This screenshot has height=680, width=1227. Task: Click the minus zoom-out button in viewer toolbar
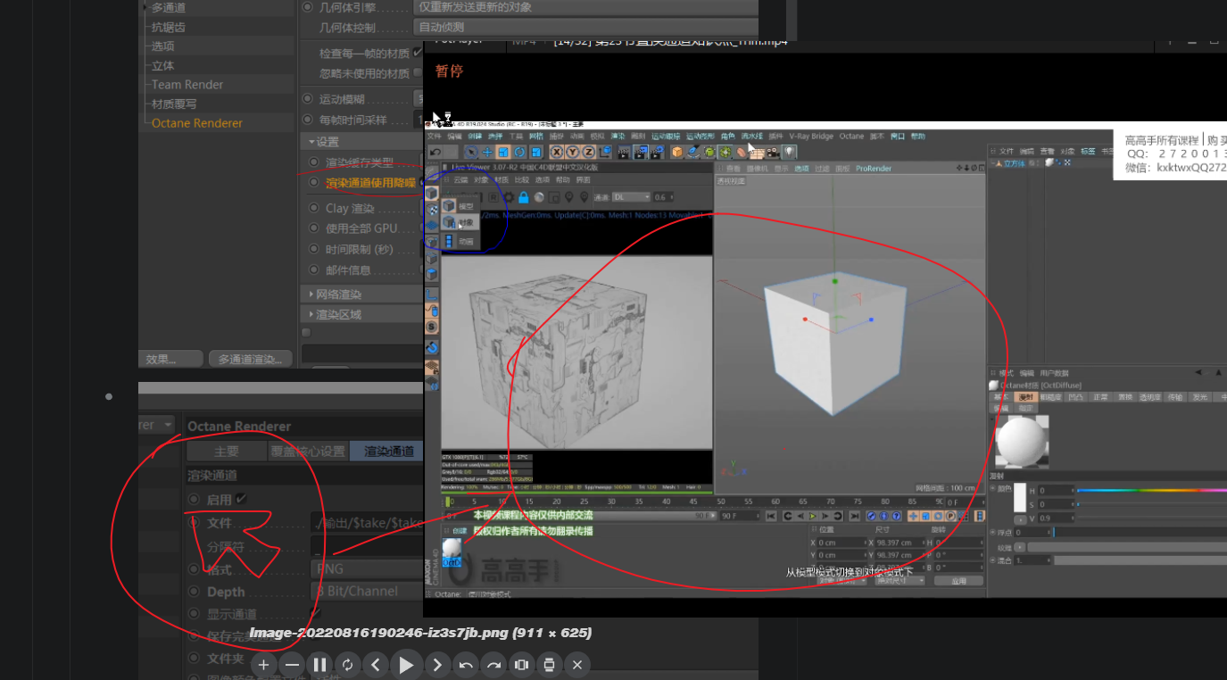pyautogui.click(x=292, y=665)
